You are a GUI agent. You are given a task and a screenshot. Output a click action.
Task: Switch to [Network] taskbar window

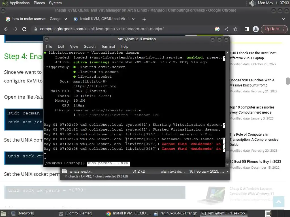coord(23,213)
